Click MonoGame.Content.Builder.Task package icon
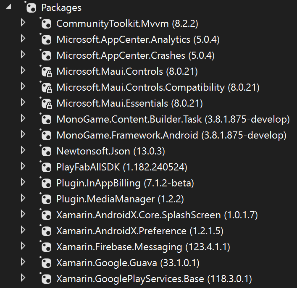This screenshot has width=297, height=288. click(46, 119)
